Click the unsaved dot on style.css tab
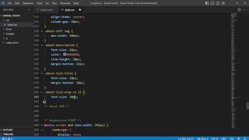The height and width of the screenshot is (140, 249). [x=80, y=10]
